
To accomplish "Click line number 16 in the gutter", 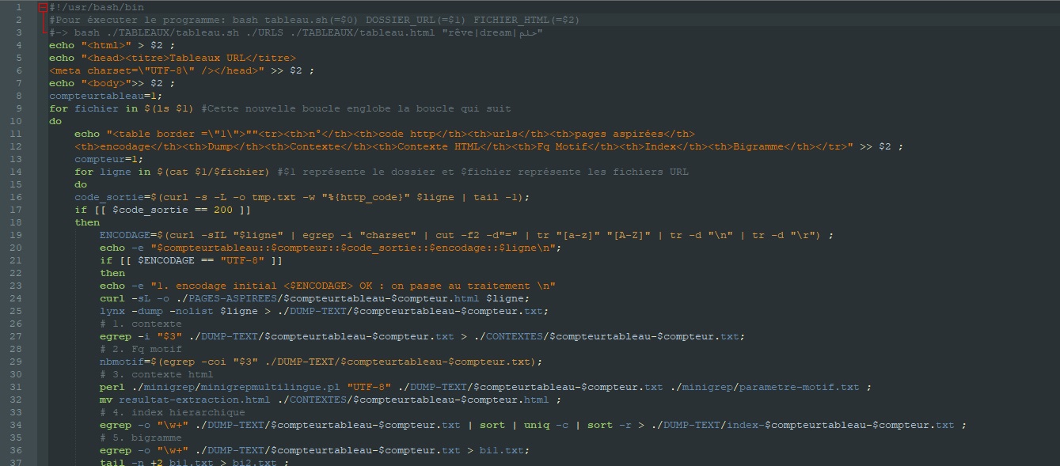I will tap(17, 197).
